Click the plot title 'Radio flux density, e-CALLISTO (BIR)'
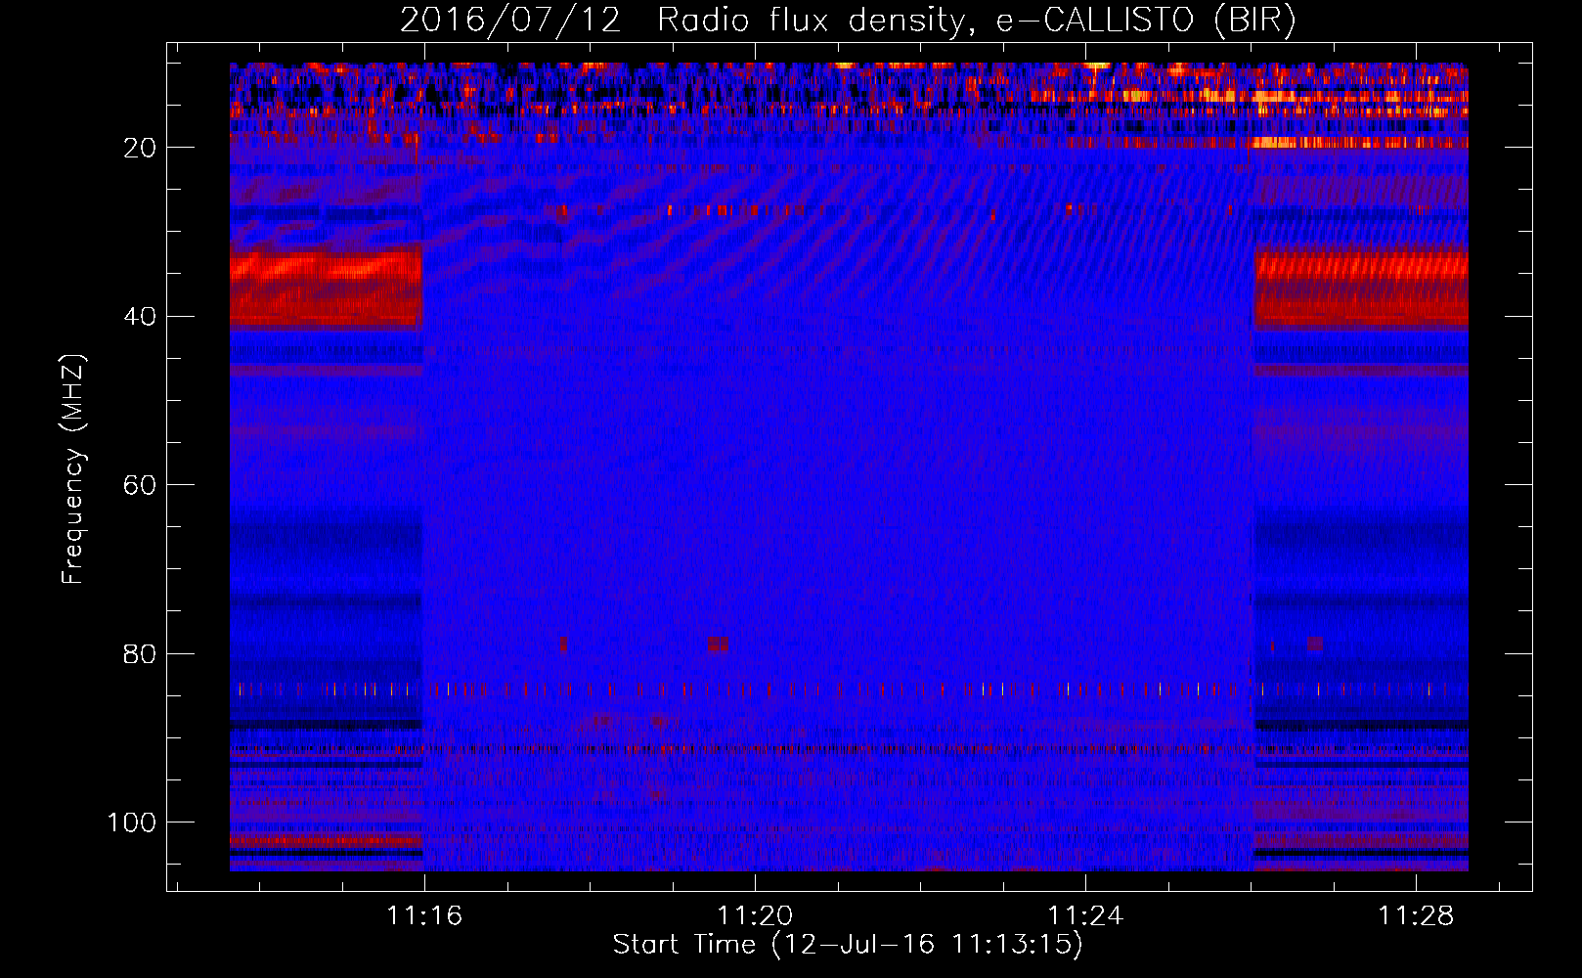This screenshot has width=1582, height=978. coord(976,21)
